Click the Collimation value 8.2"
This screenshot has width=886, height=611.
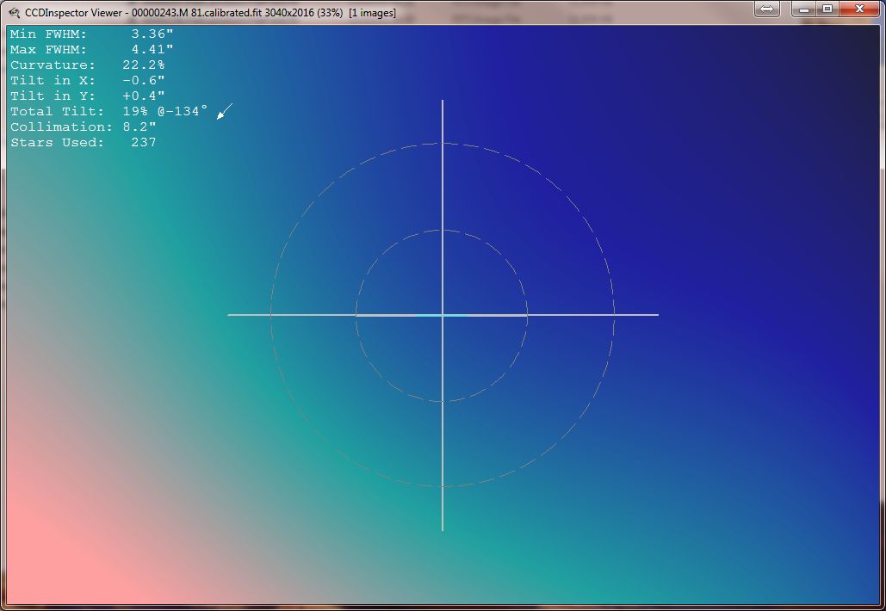139,127
